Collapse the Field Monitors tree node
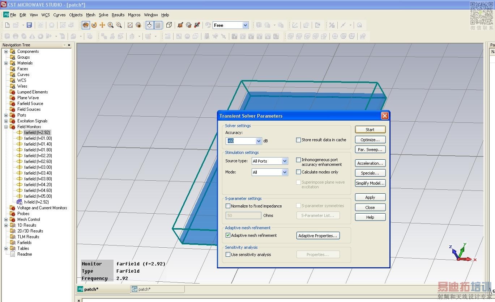Screen dimensions: 495x302 pyautogui.click(x=6, y=127)
